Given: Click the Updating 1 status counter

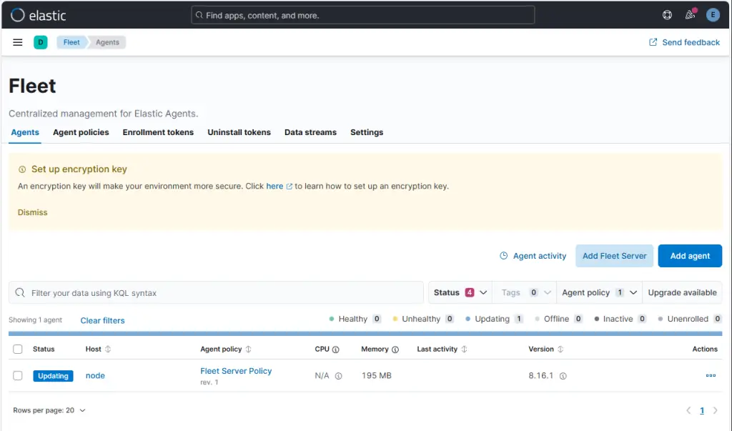Looking at the screenshot, I should (494, 319).
